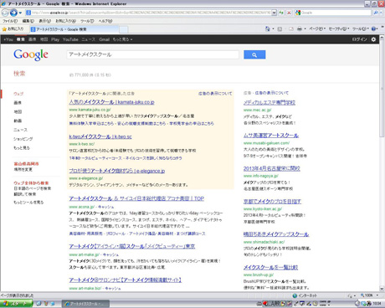
Task: Click 広告の表示について above top ads
Action: point(215,94)
